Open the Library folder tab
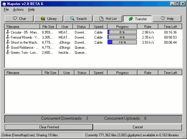Viewport: 187px width, 139px height. click(49, 19)
